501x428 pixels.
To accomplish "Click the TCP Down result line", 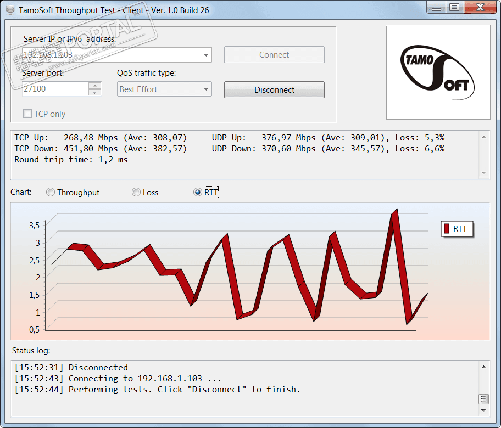I will point(101,149).
